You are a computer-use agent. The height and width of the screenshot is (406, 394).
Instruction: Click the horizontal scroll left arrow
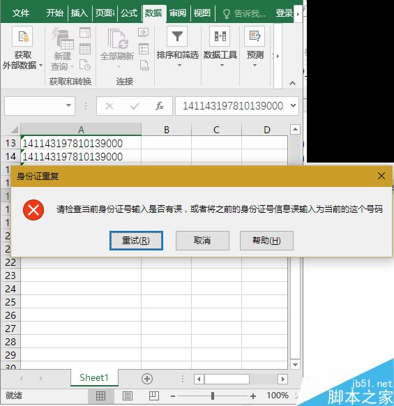click(199, 379)
